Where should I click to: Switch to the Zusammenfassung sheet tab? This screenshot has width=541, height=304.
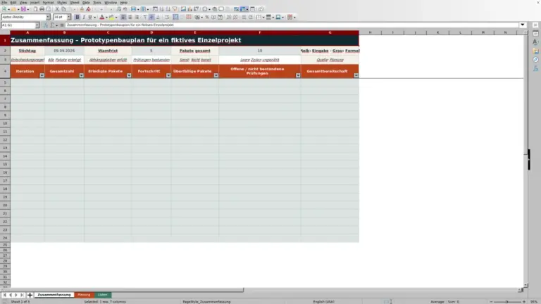coord(54,295)
